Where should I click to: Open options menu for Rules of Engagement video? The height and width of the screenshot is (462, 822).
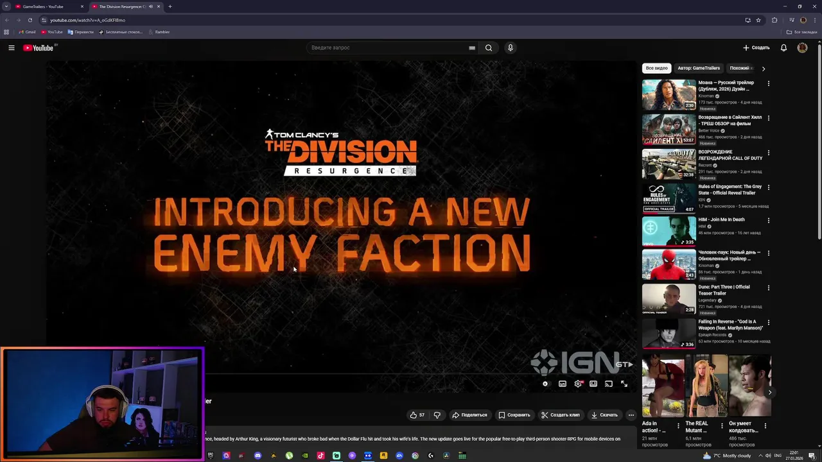[x=768, y=187]
